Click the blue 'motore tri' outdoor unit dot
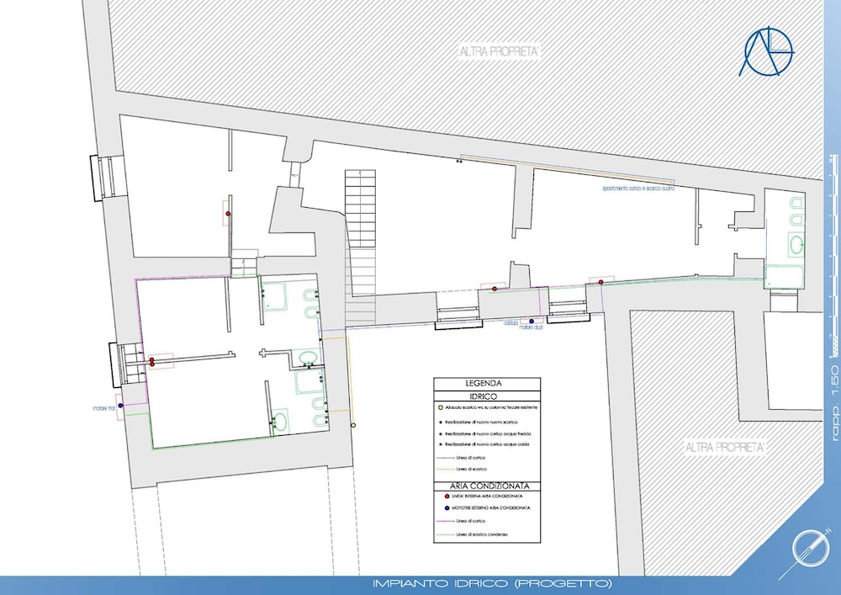841x595 pixels. pyautogui.click(x=121, y=406)
